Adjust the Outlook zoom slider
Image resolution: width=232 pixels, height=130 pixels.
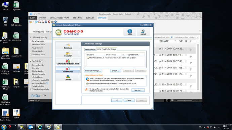[x=185, y=101]
